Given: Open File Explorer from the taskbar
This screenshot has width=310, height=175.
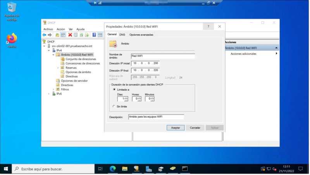Looking at the screenshot, I should point(125,169).
